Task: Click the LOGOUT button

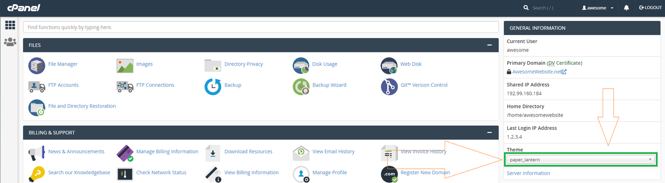Action: (650, 8)
